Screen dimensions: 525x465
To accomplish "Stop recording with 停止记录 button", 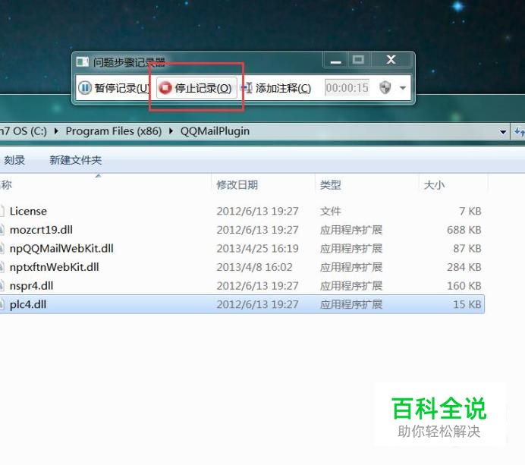I will click(x=197, y=88).
